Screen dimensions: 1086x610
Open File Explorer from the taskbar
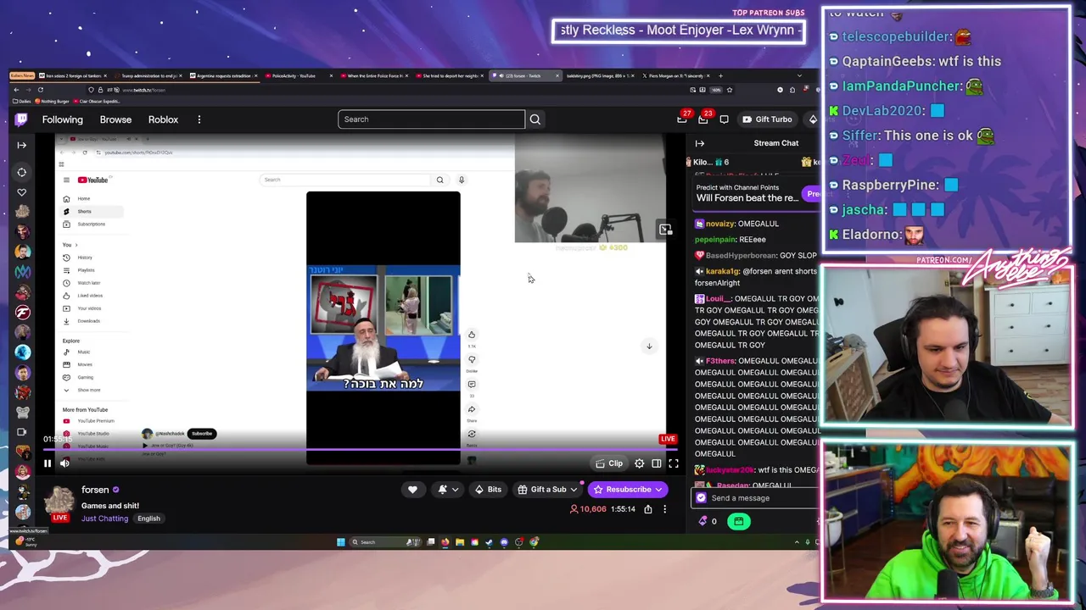460,542
